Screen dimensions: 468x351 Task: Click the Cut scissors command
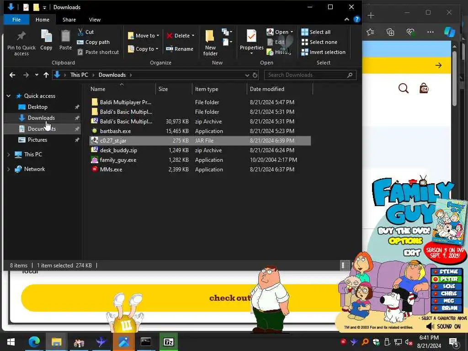click(85, 32)
